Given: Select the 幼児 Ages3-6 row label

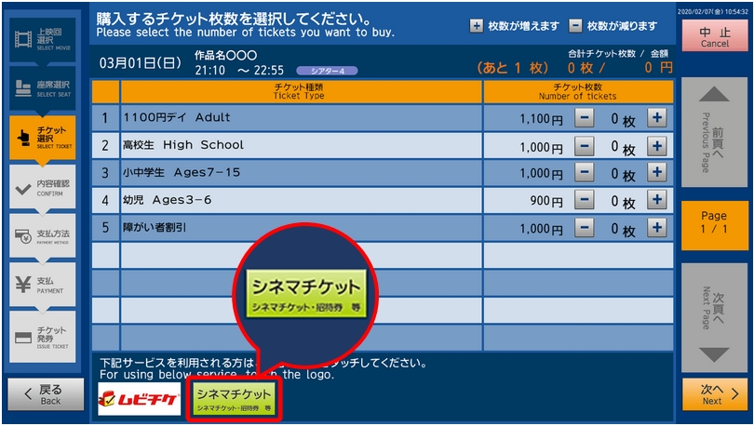Looking at the screenshot, I should pyautogui.click(x=167, y=200).
